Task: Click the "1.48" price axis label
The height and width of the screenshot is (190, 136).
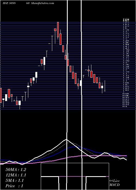Action: (x=126, y=41)
